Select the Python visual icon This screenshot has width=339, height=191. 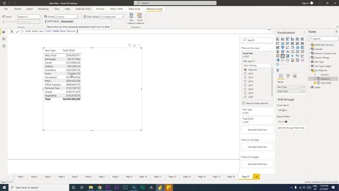pyautogui.click(x=298, y=56)
